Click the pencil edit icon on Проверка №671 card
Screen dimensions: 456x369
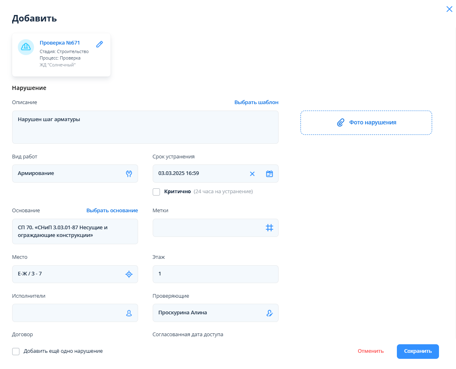point(100,44)
